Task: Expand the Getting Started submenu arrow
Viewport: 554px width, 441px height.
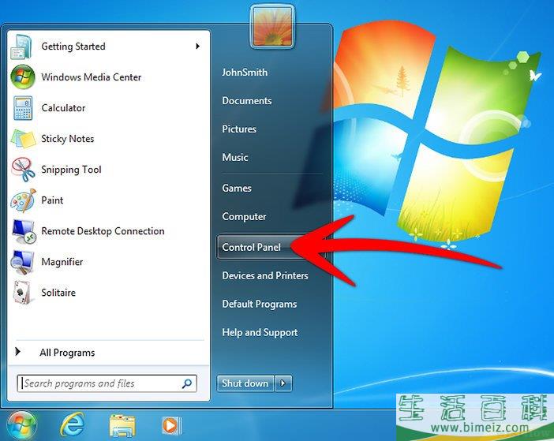Action: (197, 47)
